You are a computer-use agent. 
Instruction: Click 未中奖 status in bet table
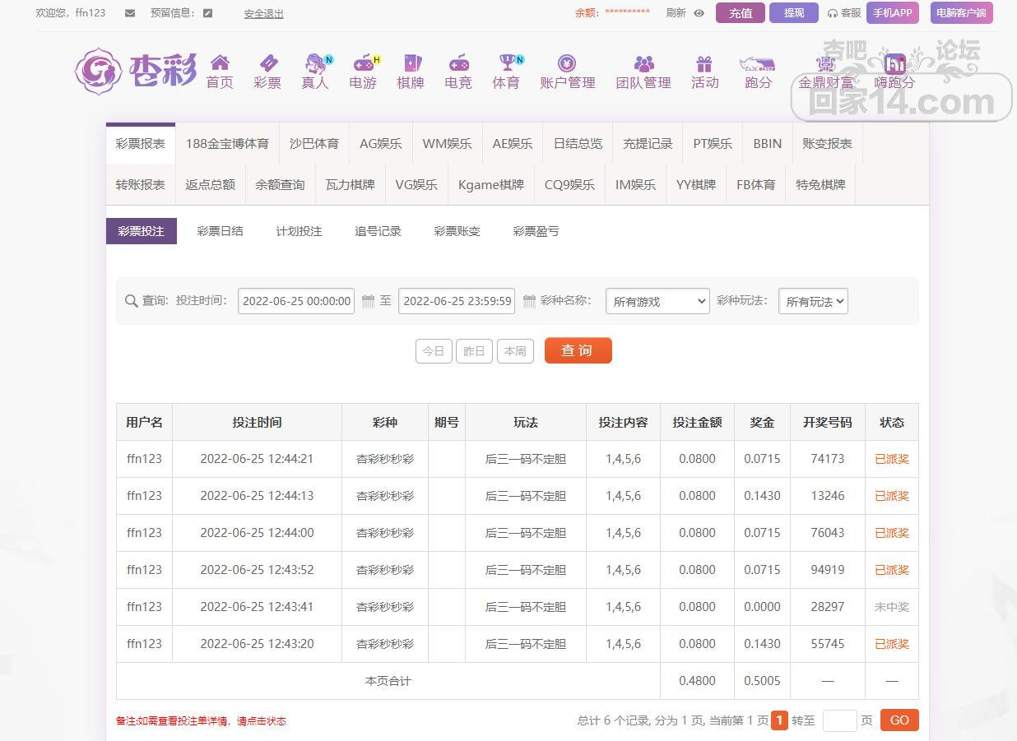(891, 607)
